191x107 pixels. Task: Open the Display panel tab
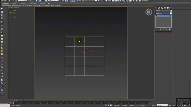pos(168,8)
